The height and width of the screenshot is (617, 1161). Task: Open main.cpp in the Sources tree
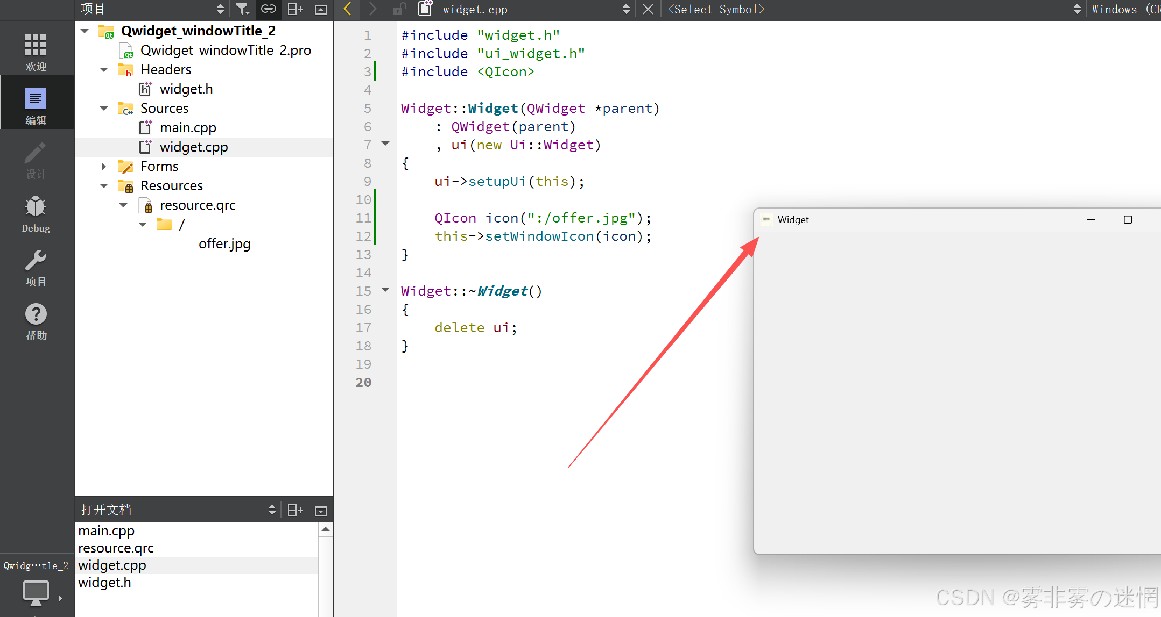pyautogui.click(x=188, y=128)
